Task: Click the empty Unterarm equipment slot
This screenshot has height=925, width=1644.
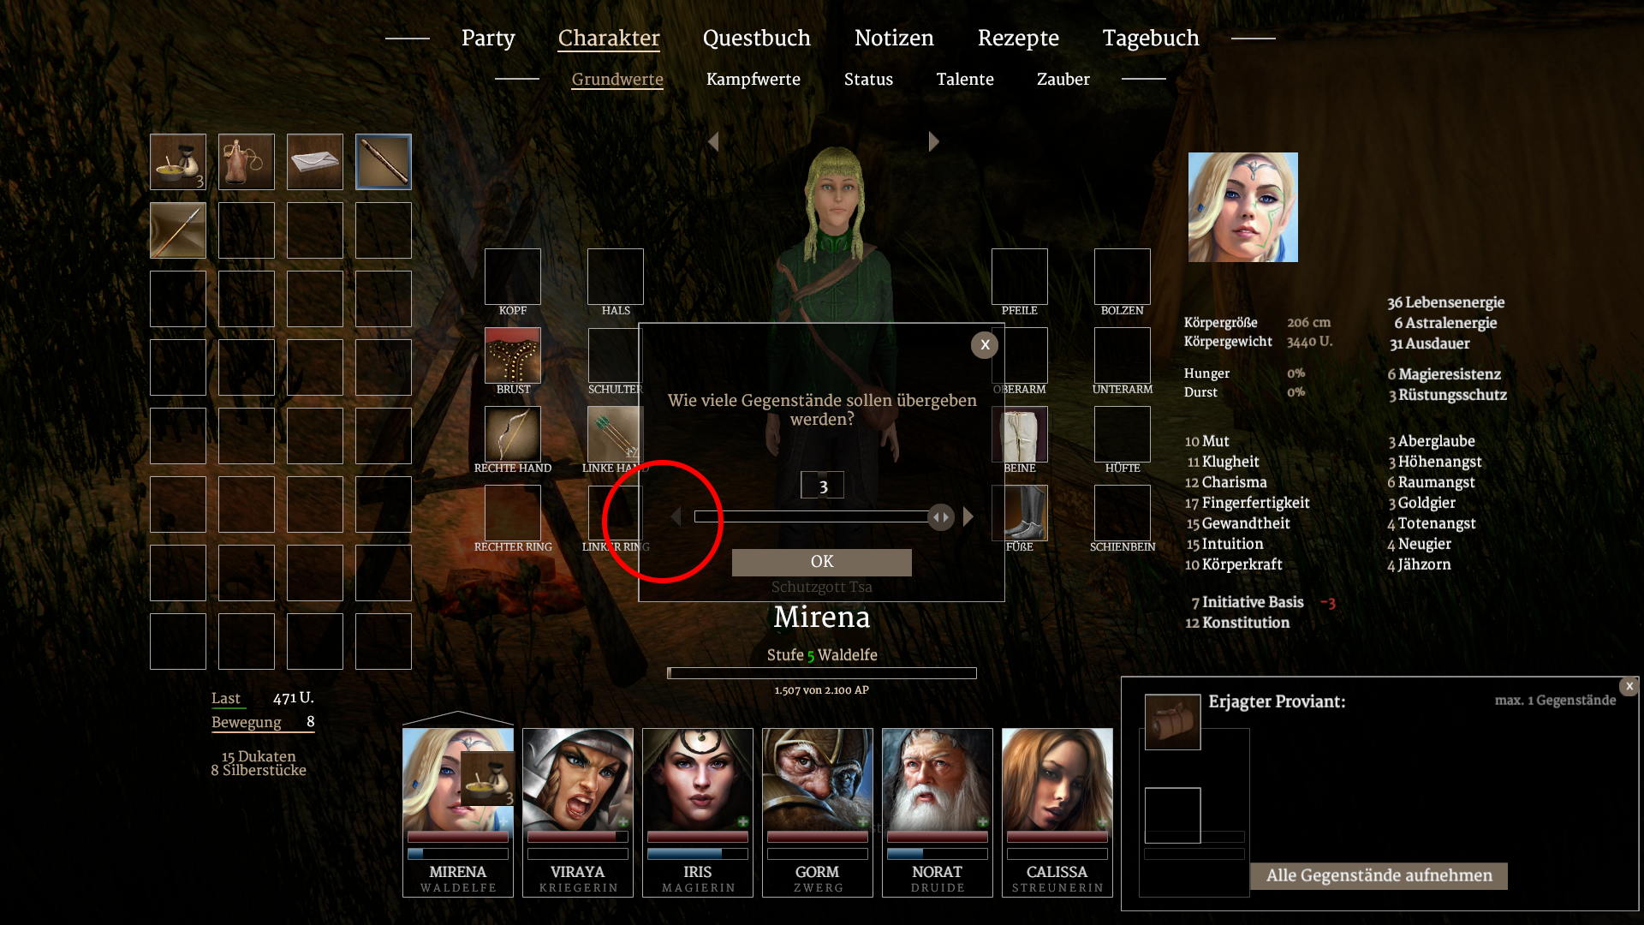Action: pyautogui.click(x=1123, y=355)
